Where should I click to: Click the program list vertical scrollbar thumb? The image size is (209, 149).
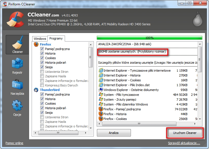tap(91, 57)
